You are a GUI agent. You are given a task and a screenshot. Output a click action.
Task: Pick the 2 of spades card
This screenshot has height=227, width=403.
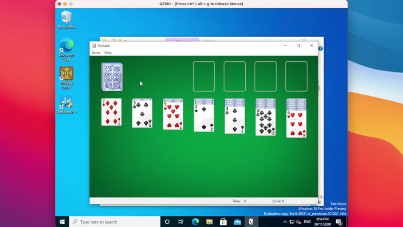point(204,118)
